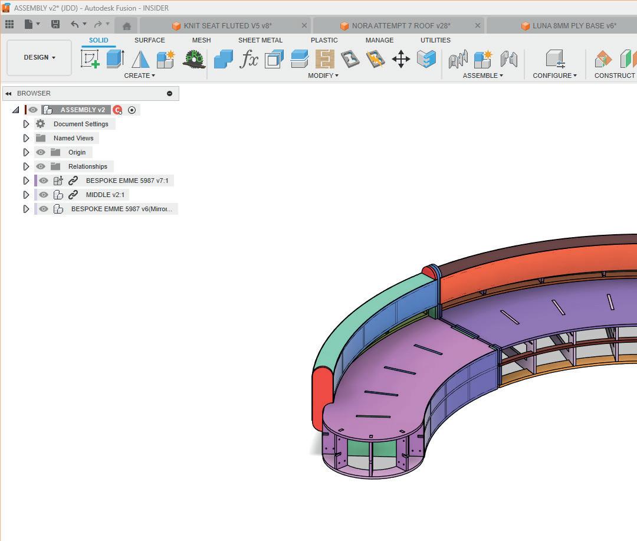Open the Data Panel grid icon

[9, 24]
